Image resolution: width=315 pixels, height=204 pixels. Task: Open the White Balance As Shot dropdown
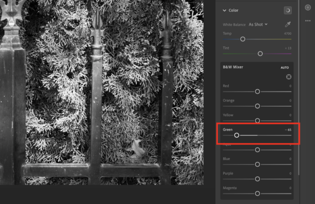tap(258, 24)
